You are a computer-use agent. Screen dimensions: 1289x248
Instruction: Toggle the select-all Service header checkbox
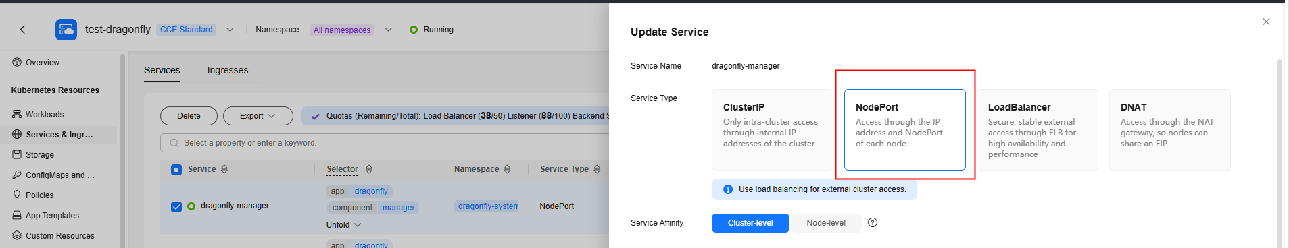[x=176, y=170]
